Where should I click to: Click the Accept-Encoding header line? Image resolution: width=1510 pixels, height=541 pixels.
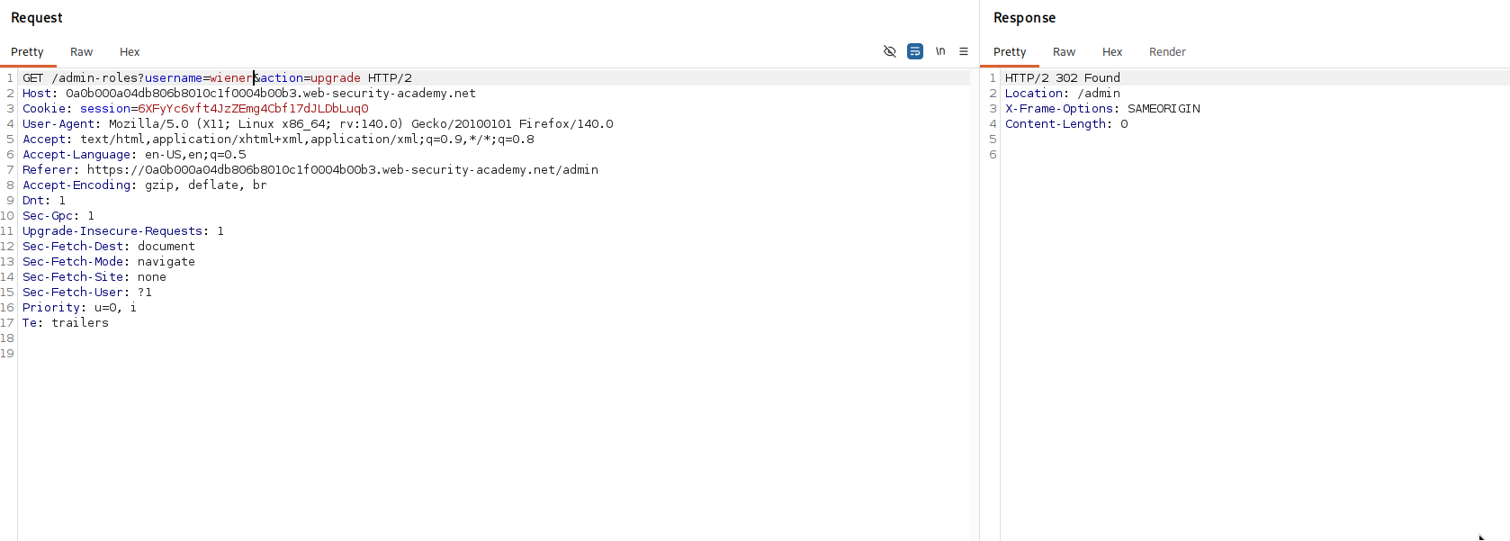click(145, 185)
